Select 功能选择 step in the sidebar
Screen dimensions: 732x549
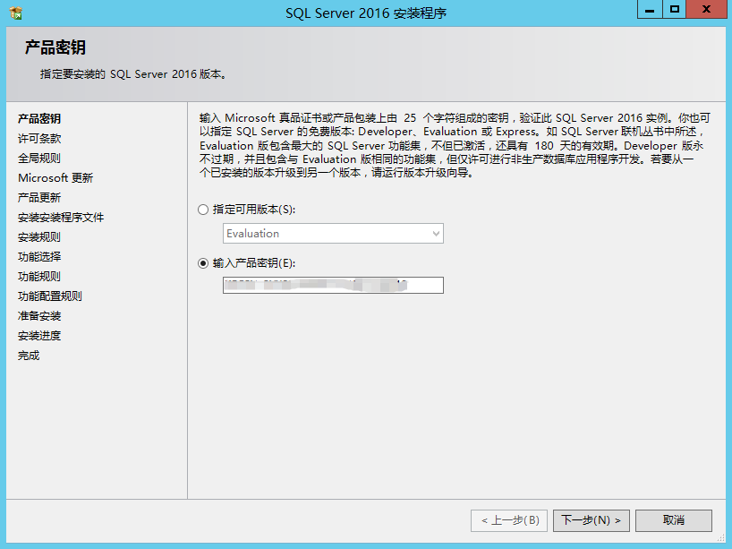coord(39,256)
